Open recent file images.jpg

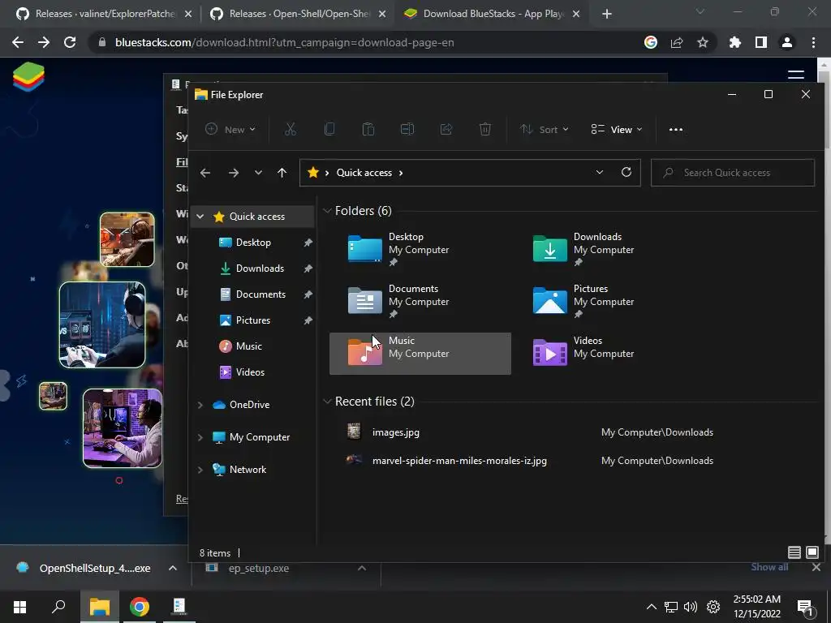coord(395,432)
